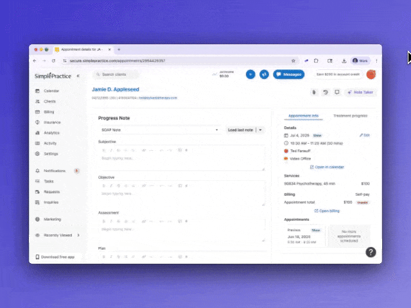Open the Insurance shield icon in sidebar
The image size is (411, 308).
pos(37,123)
